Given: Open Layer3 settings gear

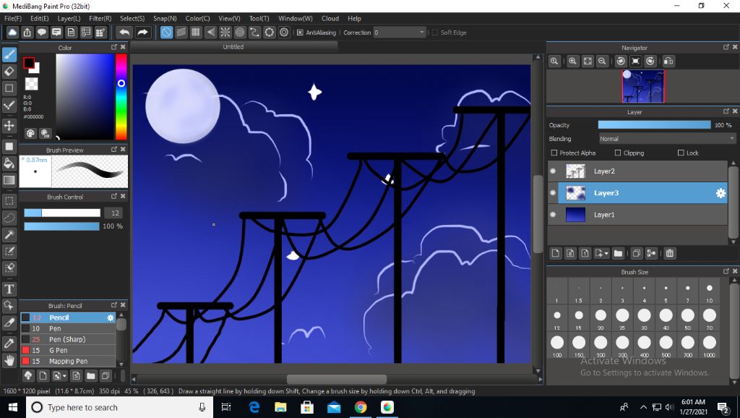Looking at the screenshot, I should tap(720, 193).
